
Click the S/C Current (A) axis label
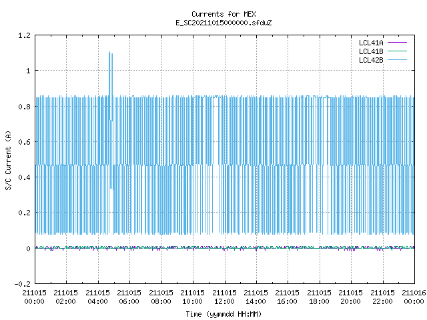pos(8,160)
